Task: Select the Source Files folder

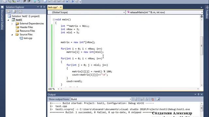Action: (x=26, y=34)
